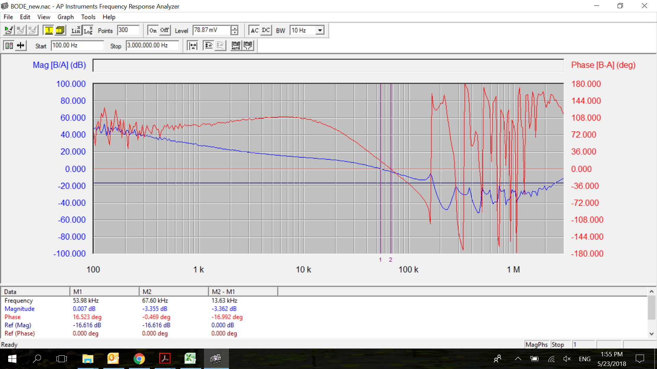Click the greyed undo Y-scale icon
The width and height of the screenshot is (657, 369).
pyautogui.click(x=220, y=45)
